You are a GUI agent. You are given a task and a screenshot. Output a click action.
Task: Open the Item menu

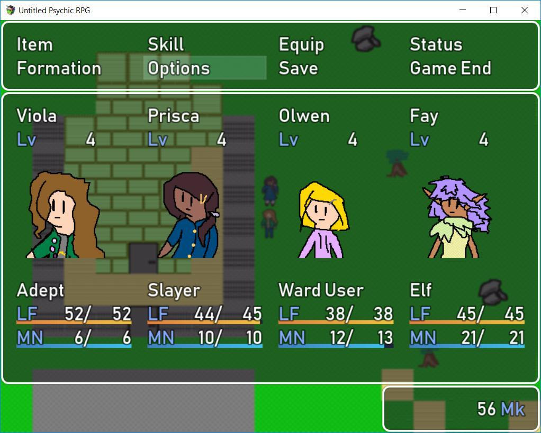pyautogui.click(x=35, y=45)
